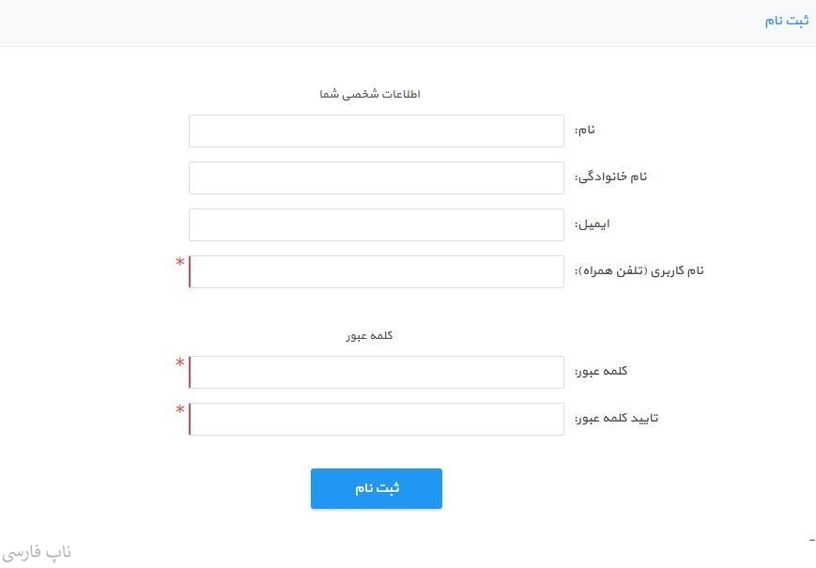
Task: Click the Password (کلمه عبور) input field
Action: click(376, 373)
